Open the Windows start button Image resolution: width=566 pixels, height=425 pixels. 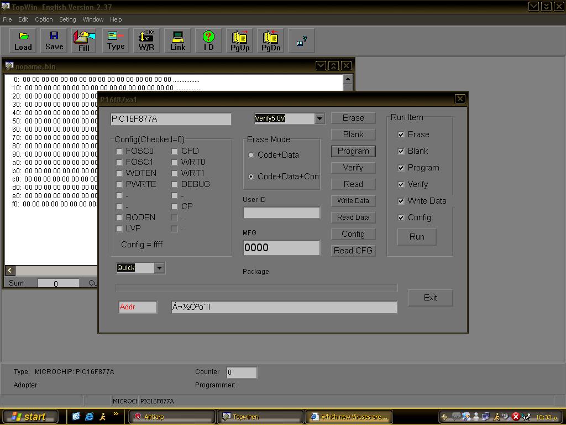(x=29, y=417)
